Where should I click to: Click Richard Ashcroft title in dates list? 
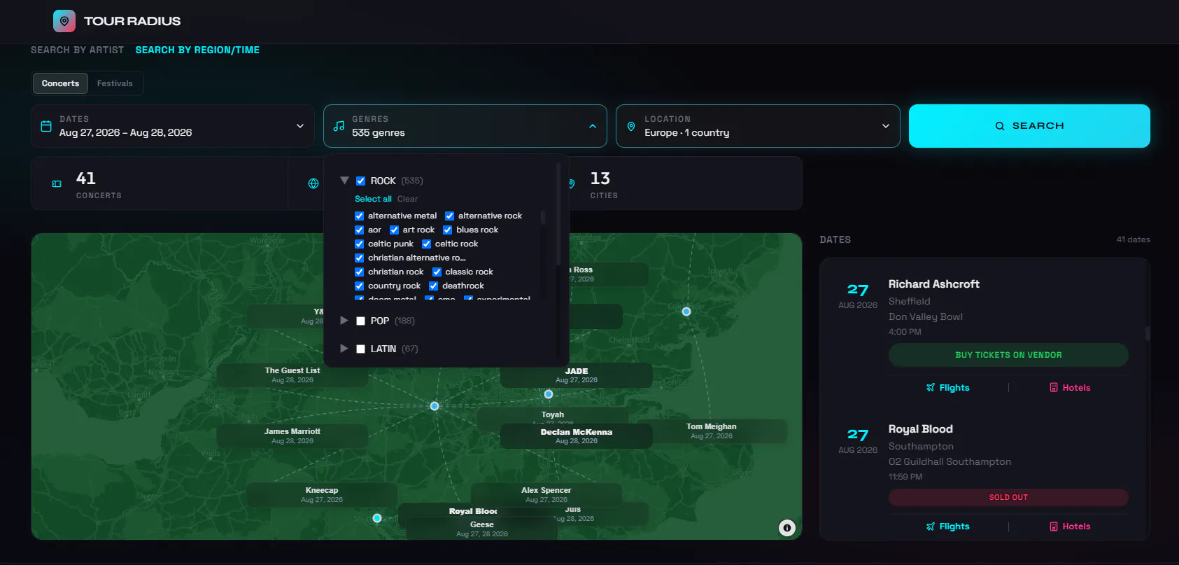click(x=933, y=284)
